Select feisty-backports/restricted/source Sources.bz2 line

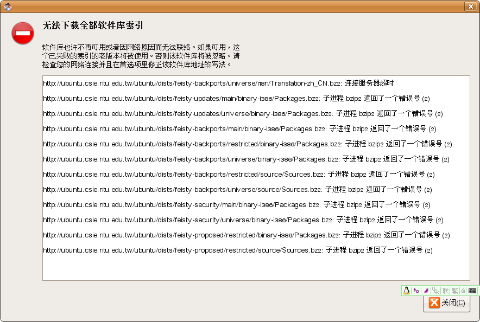point(239,174)
